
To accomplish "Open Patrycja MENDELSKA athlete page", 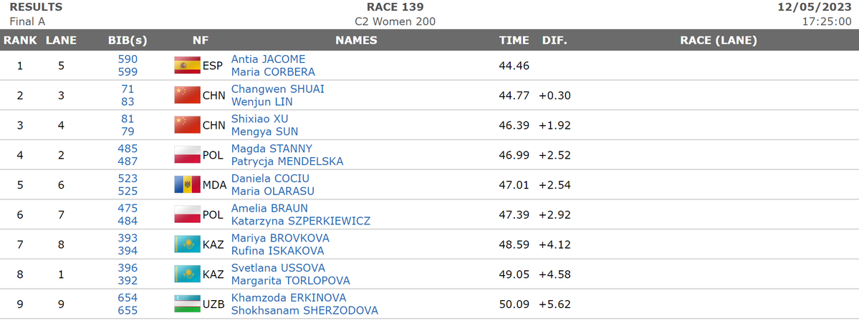I will (x=287, y=161).
